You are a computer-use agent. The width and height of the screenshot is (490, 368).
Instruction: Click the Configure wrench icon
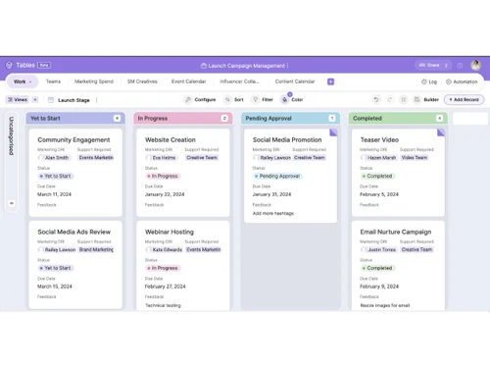188,99
